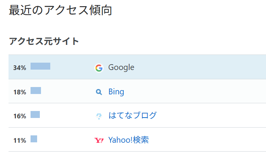266x152 pixels.
Task: Open the Bing referrer link
Action: [116, 92]
